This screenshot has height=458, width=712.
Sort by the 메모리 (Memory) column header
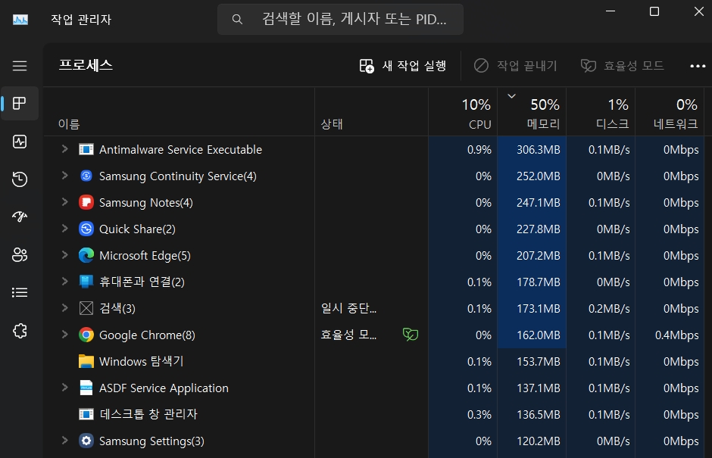click(532, 114)
